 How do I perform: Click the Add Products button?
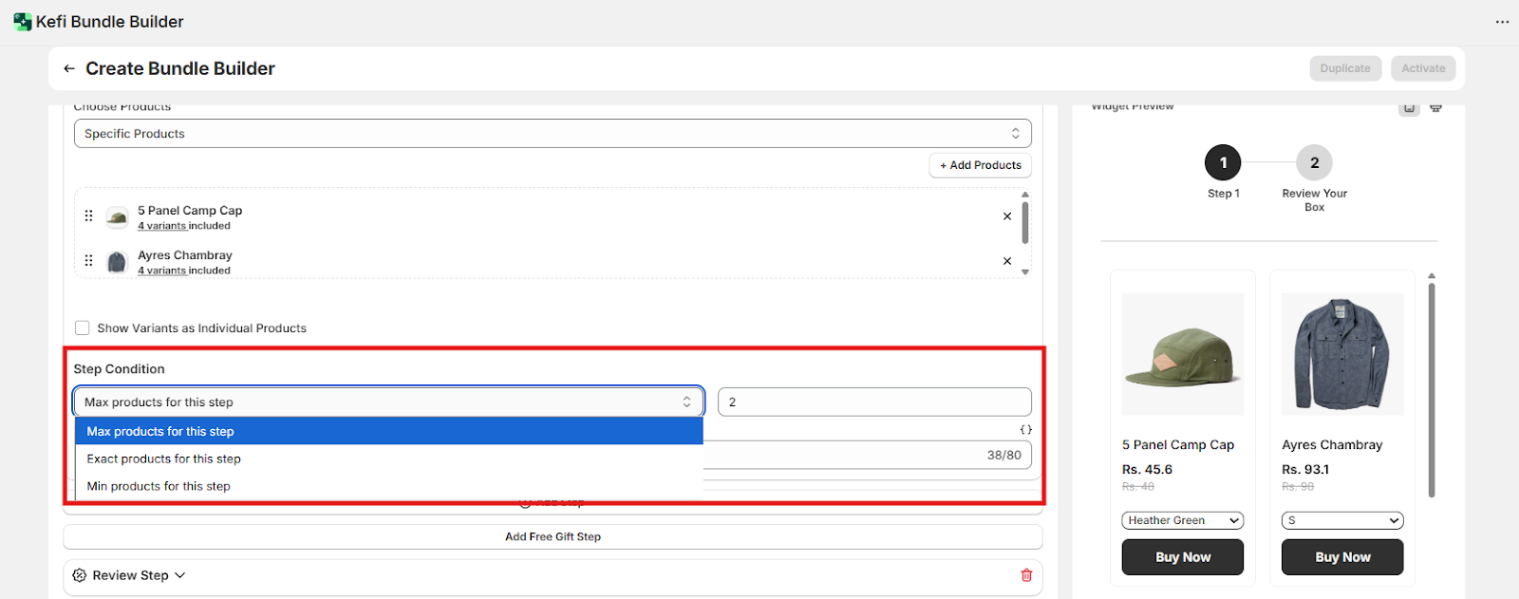(980, 165)
